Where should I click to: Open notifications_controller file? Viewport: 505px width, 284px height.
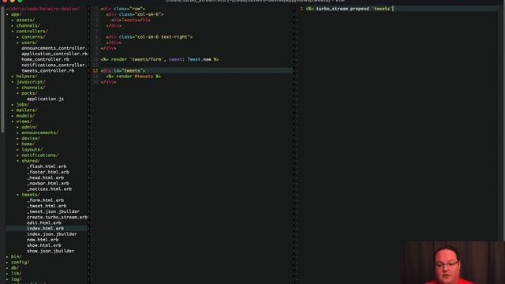pyautogui.click(x=54, y=65)
